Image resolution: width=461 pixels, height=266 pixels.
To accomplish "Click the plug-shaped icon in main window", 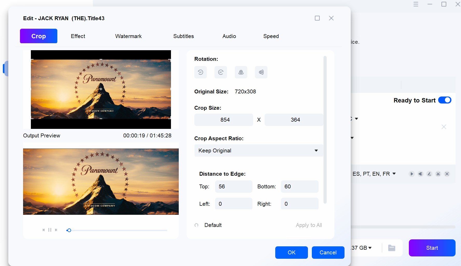I will [421, 174].
